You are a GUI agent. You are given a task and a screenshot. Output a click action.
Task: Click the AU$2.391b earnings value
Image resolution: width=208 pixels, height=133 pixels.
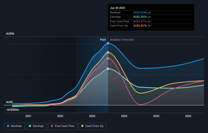(x=140, y=17)
